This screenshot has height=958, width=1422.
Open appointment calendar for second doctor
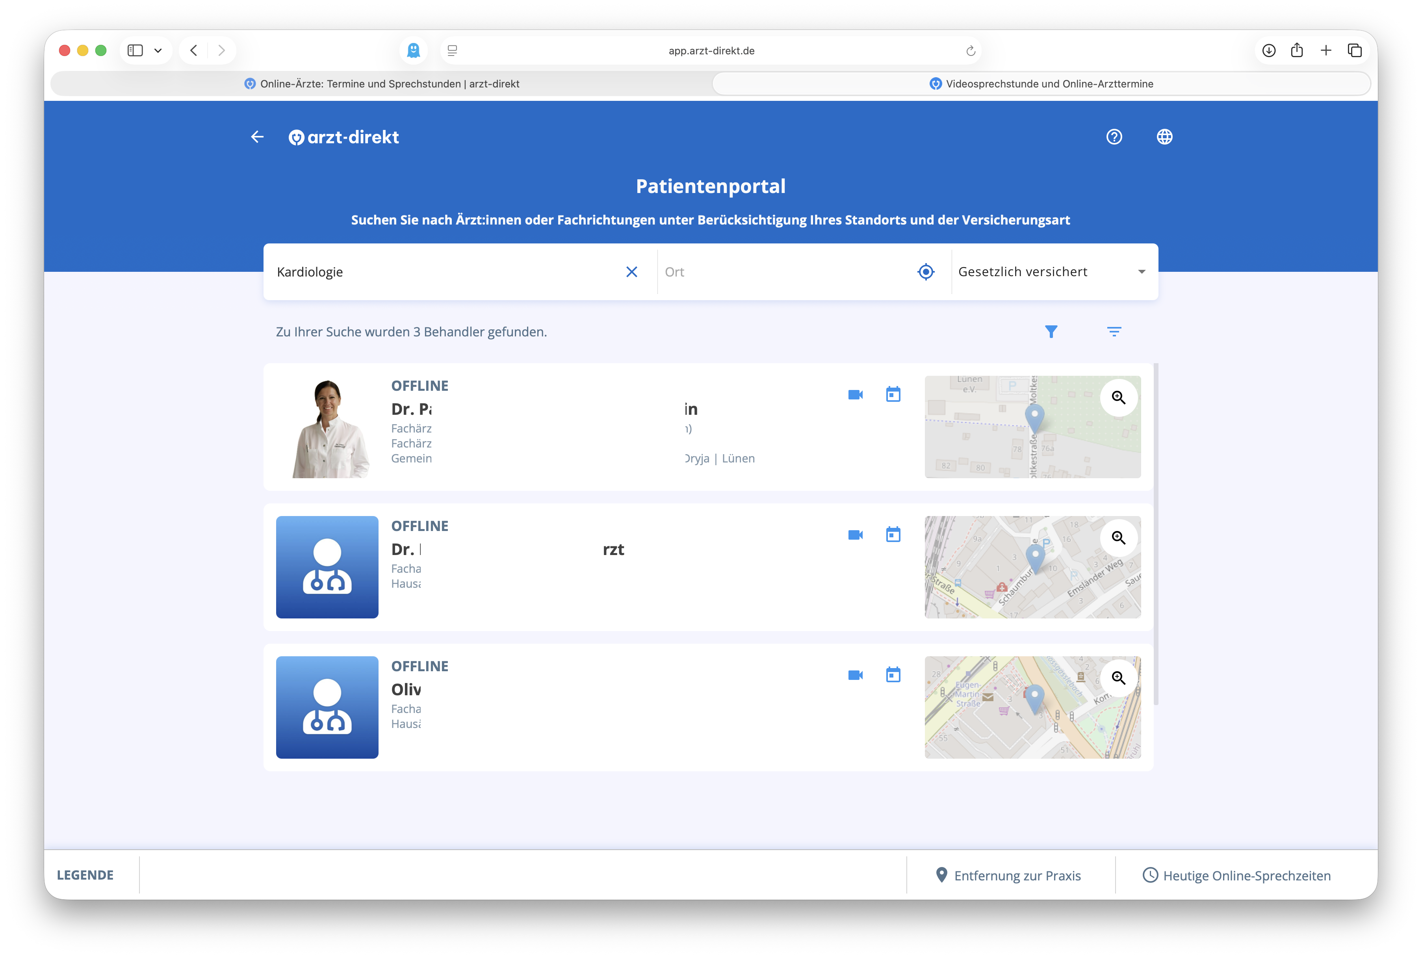click(x=893, y=535)
